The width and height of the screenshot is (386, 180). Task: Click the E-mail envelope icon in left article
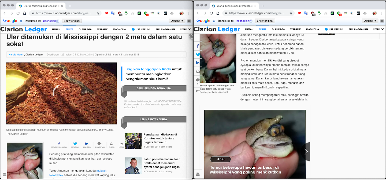click(112, 144)
